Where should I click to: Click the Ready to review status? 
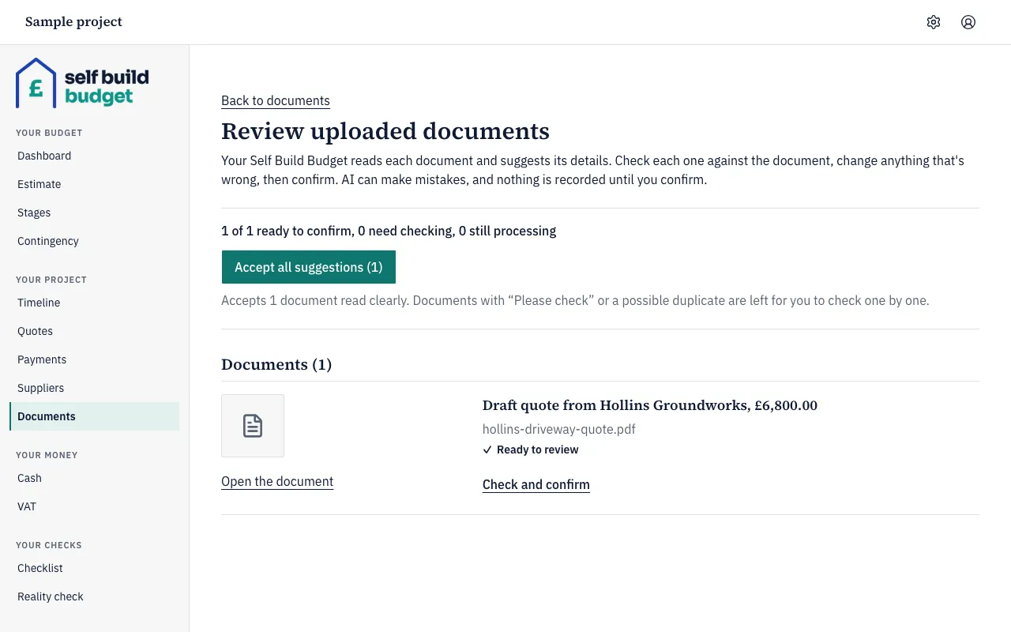click(531, 450)
